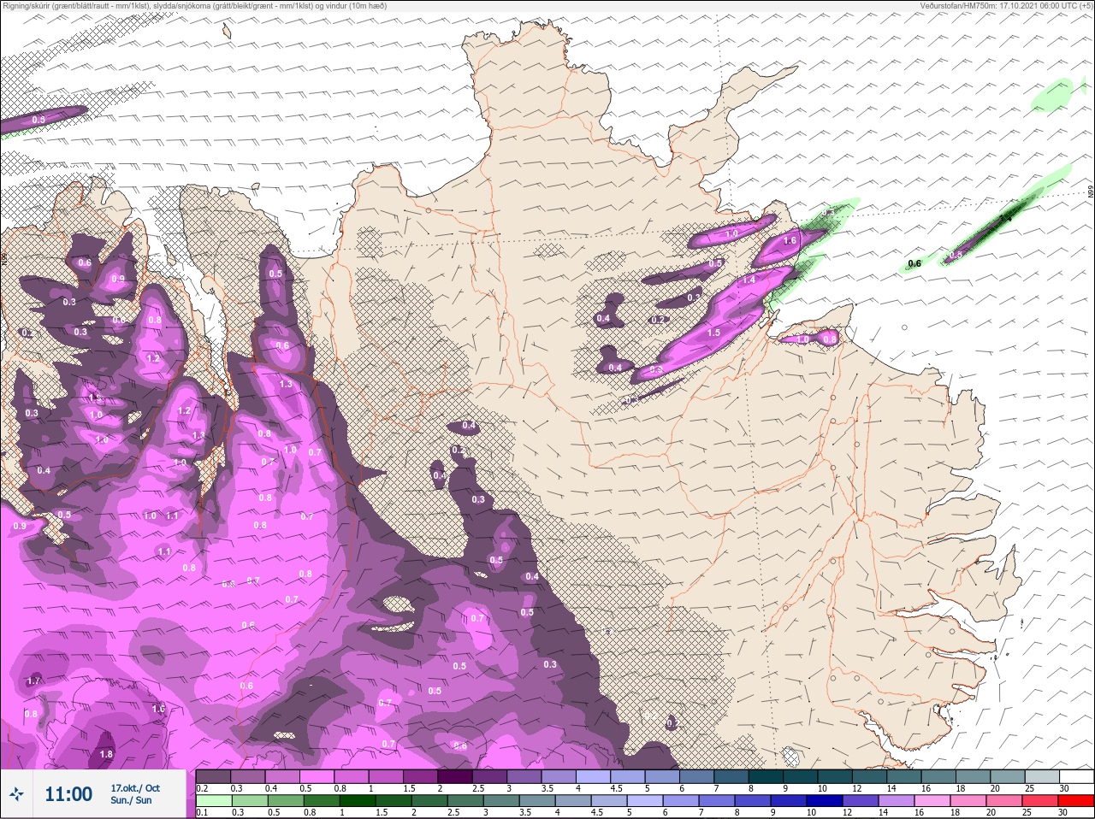
Task: Click the aircraft-shaped icon beside the time
Action: click(15, 794)
